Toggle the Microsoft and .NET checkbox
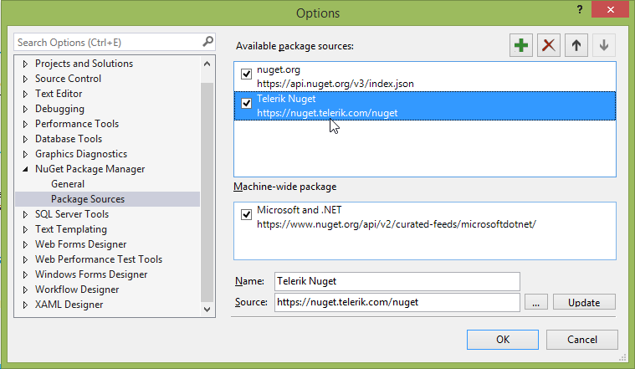The image size is (635, 369). click(x=246, y=215)
